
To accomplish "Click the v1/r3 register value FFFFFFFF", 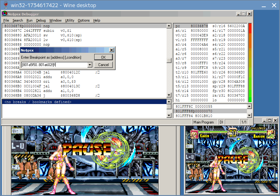I will (x=199, y=40).
